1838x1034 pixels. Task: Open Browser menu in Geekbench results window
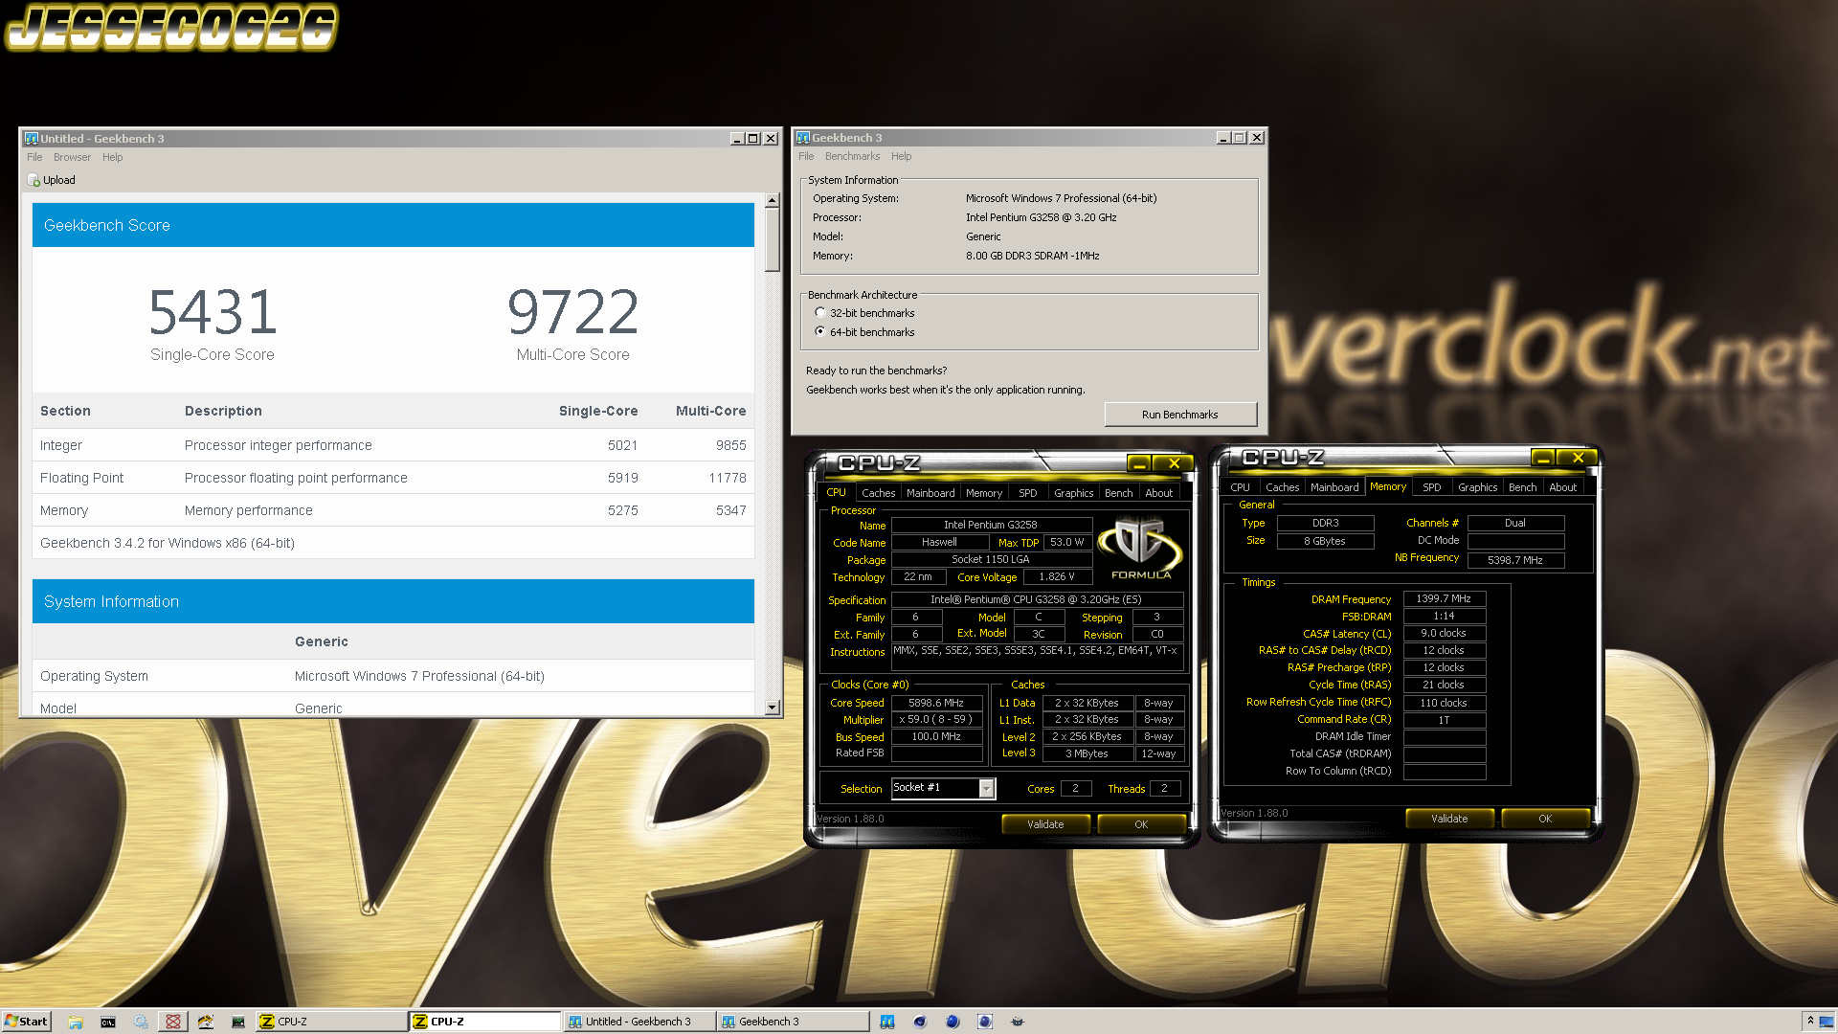pos(72,157)
